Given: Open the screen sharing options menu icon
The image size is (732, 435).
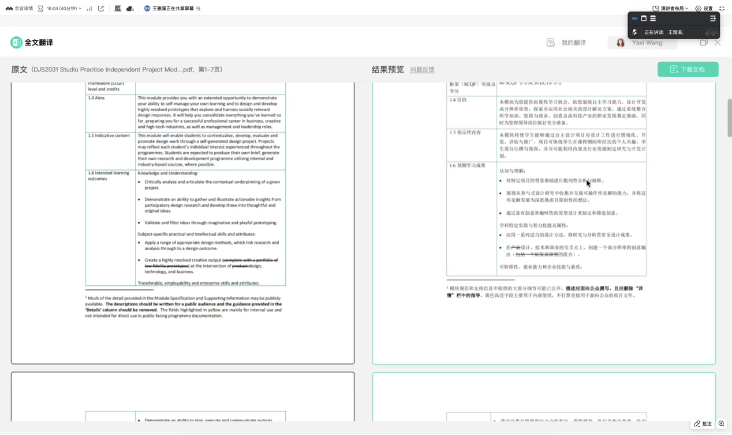Looking at the screenshot, I should 199,9.
